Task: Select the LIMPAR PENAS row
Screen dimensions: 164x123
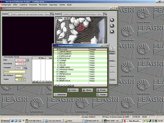Action: tap(80, 52)
